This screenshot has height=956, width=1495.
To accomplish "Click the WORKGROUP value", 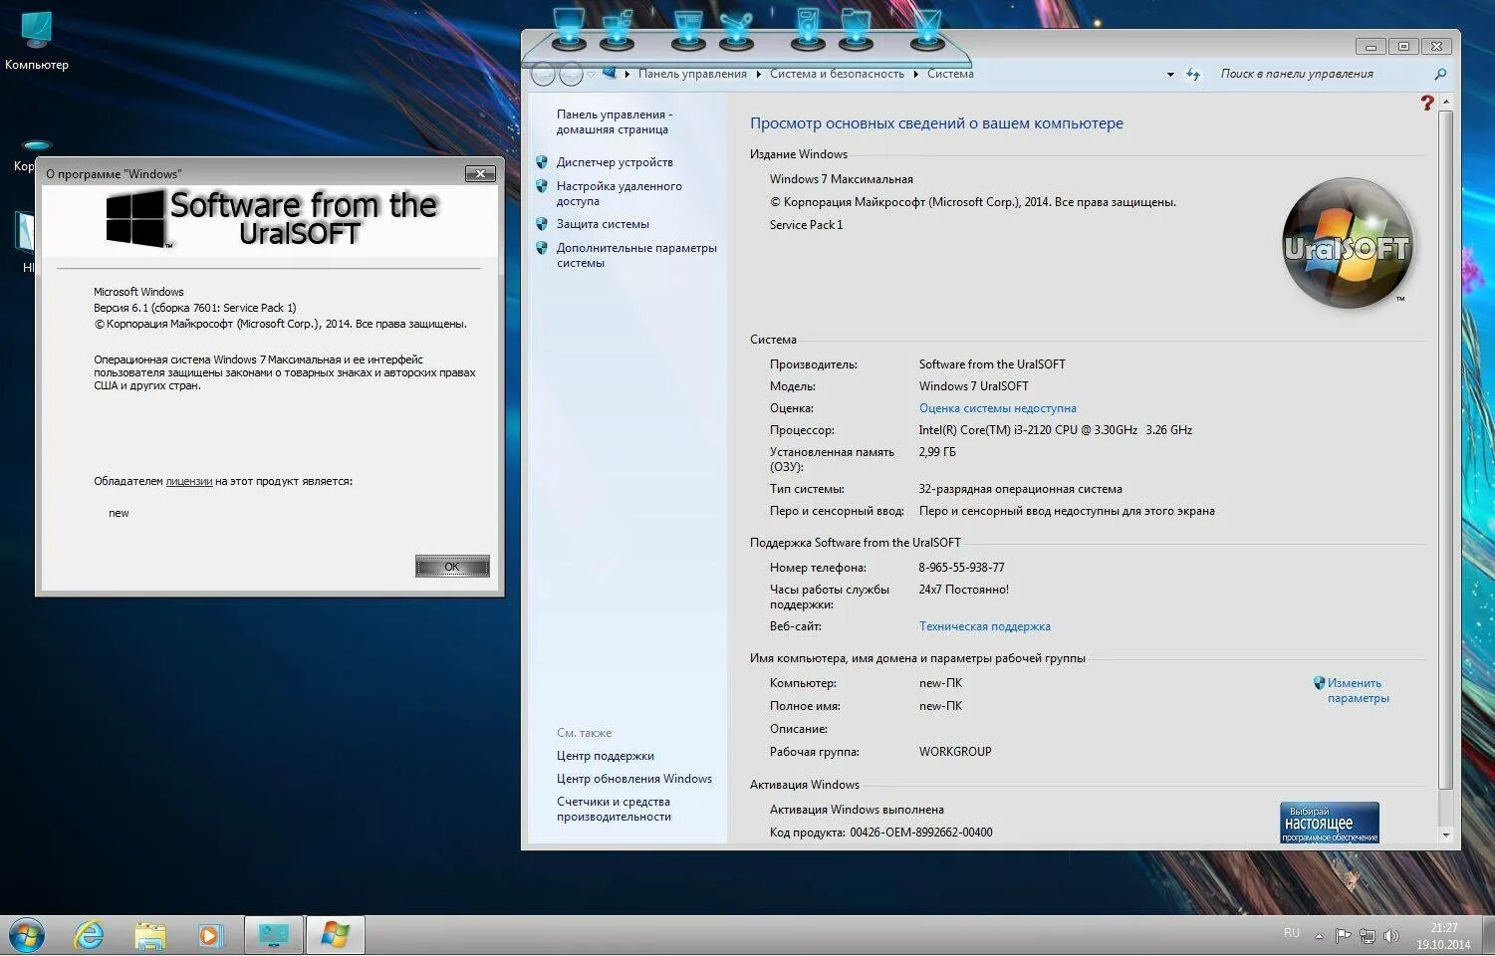I will [x=955, y=752].
